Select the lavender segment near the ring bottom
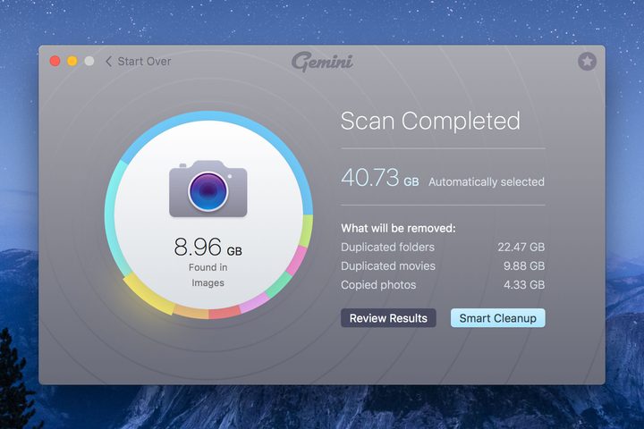 (x=254, y=304)
